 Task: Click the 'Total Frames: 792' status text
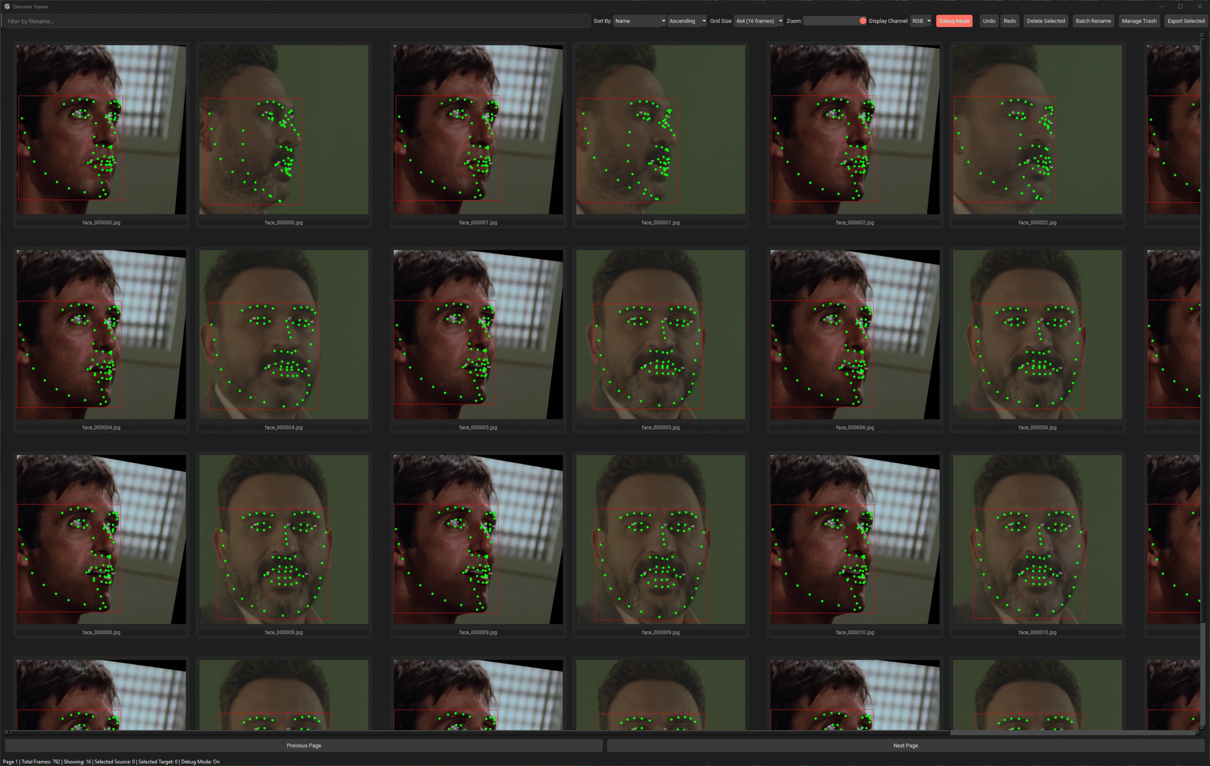point(41,761)
